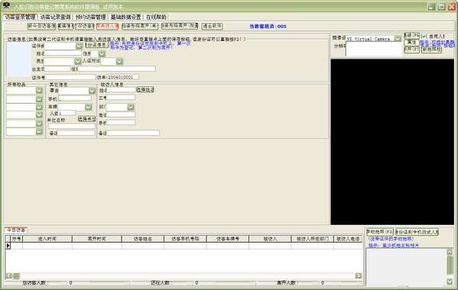Open the 访客记录查询 tab
This screenshot has height=290, width=458.
coord(56,18)
